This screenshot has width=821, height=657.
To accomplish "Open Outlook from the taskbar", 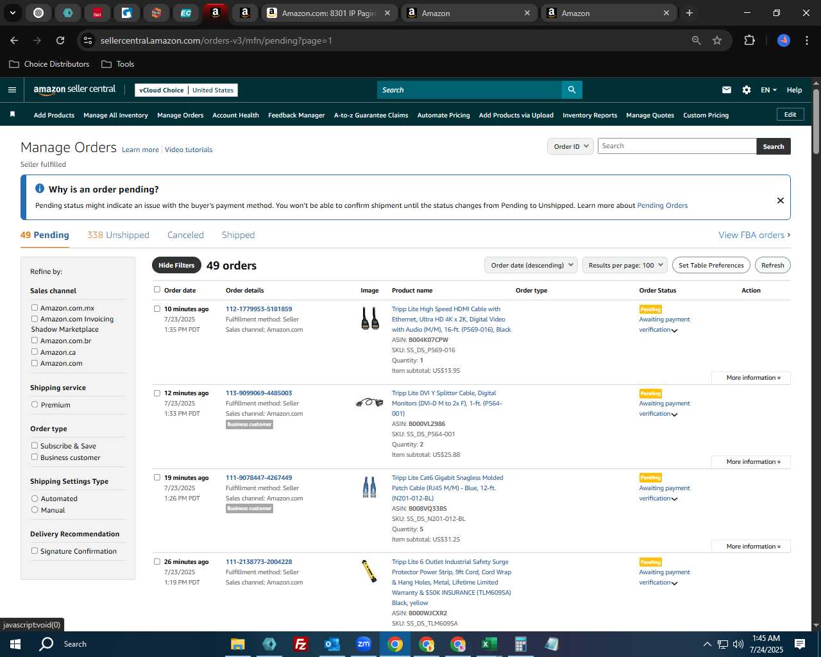I will click(x=332, y=644).
